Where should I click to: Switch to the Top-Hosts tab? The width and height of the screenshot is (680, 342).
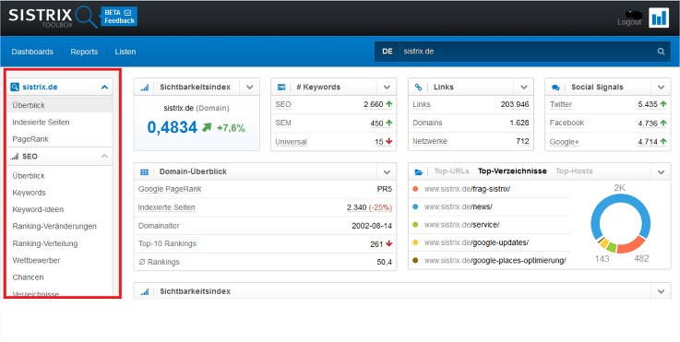(574, 171)
